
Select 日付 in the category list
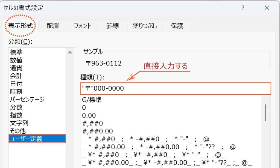click(37, 83)
